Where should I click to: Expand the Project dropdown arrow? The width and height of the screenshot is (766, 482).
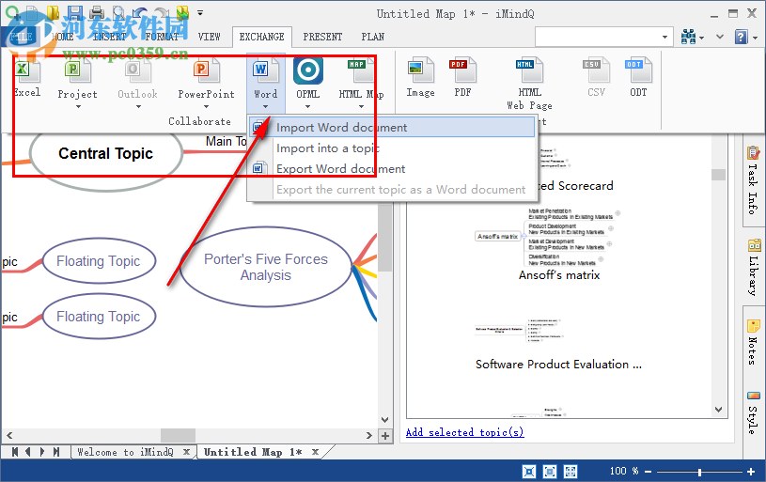(x=78, y=106)
